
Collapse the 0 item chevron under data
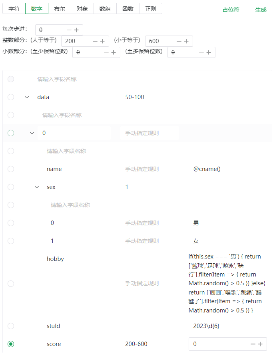click(32, 133)
